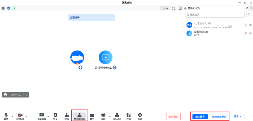Click the 正在讲话 speaking banner

91,17
